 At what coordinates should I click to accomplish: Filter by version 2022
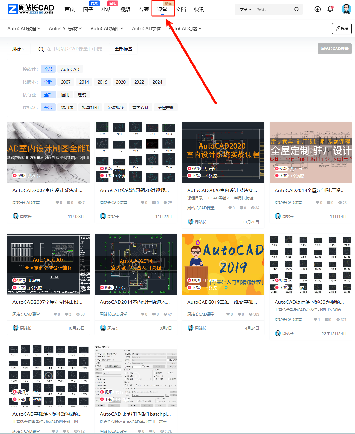tap(139, 82)
